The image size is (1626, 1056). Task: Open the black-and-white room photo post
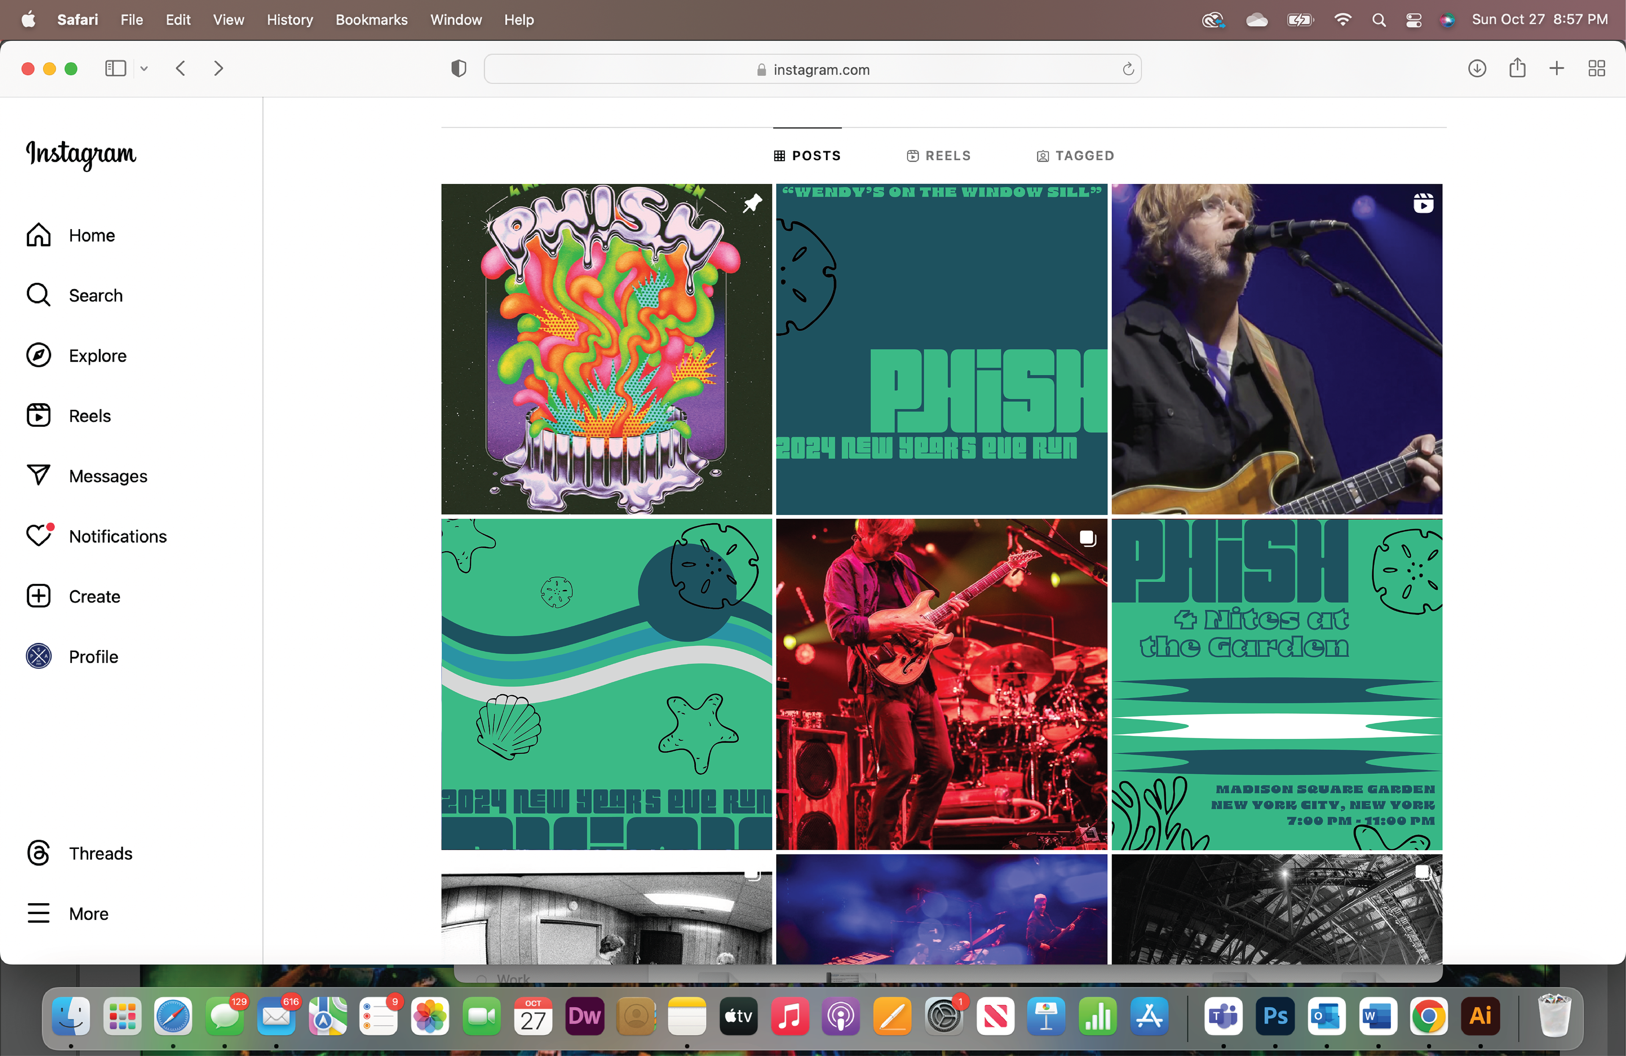[x=606, y=909]
